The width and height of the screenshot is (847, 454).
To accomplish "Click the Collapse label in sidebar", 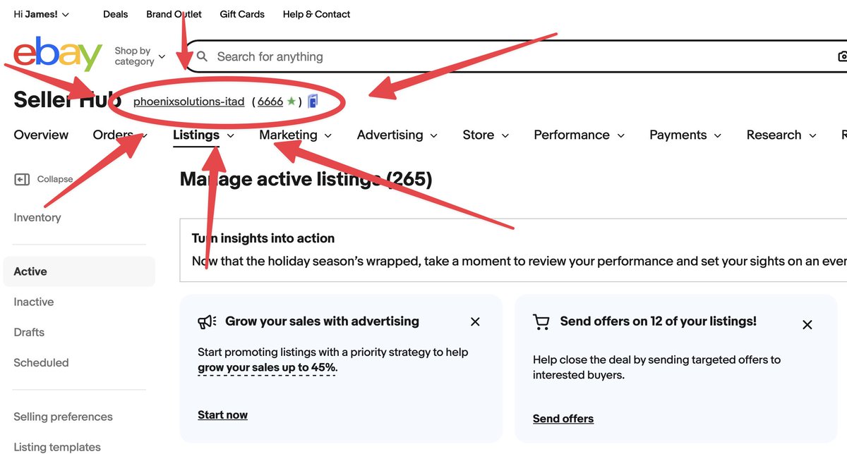I will tap(55, 179).
